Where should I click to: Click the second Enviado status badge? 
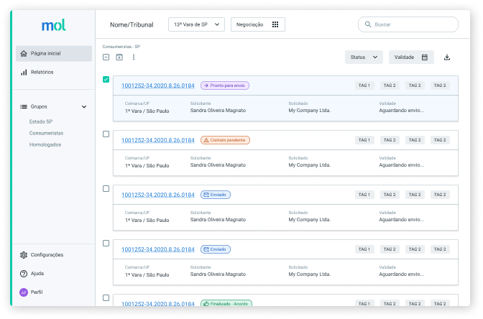(x=216, y=249)
